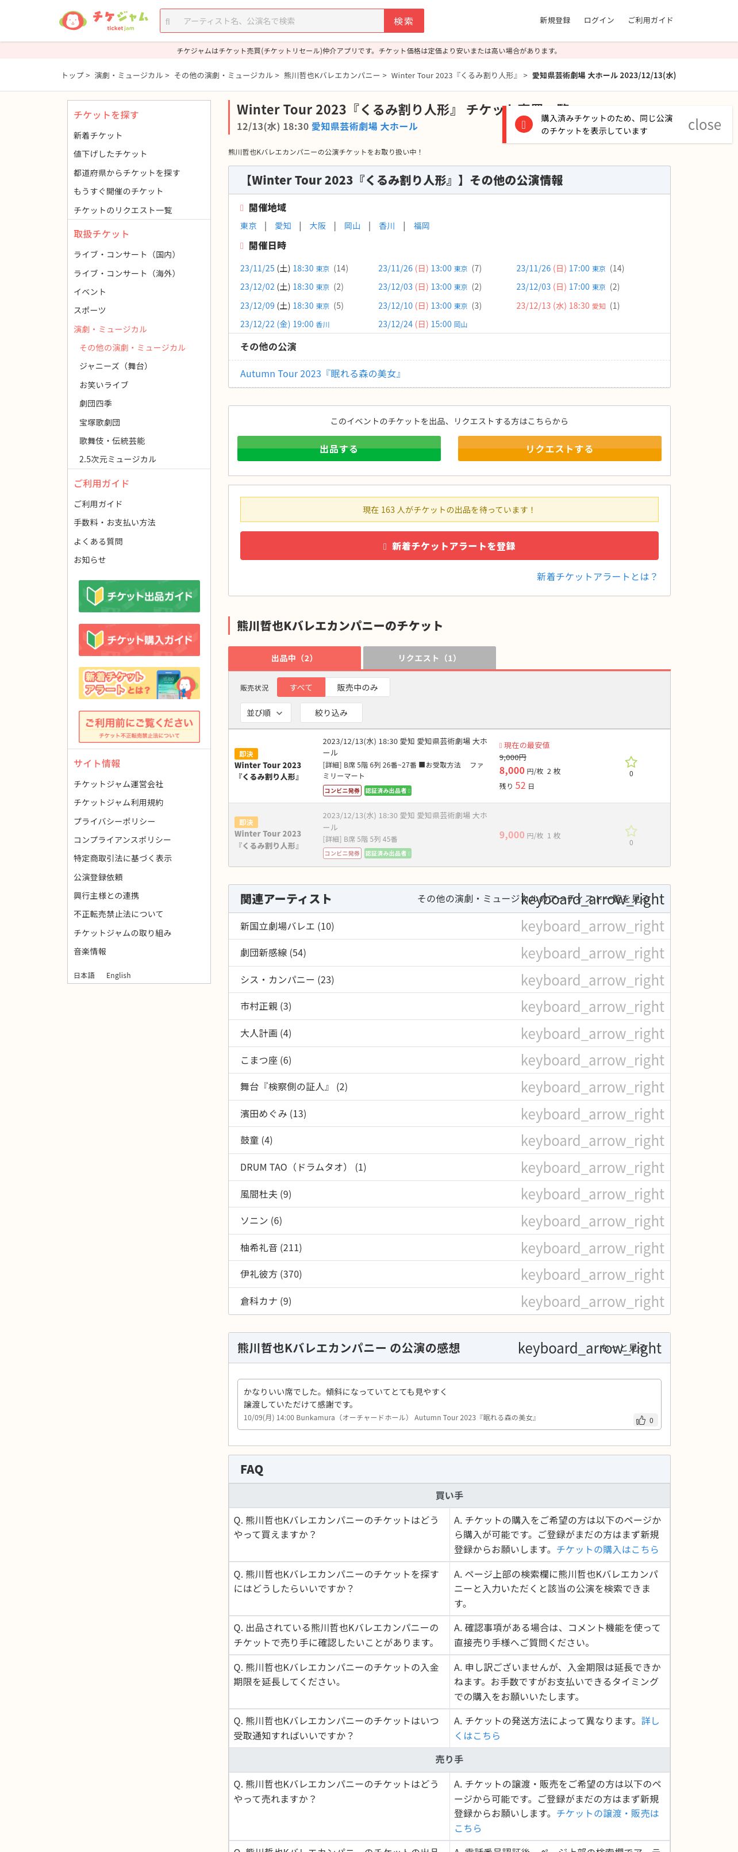738x1852 pixels.
Task: Open arrow for こまつ座 row
Action: pos(592,1060)
